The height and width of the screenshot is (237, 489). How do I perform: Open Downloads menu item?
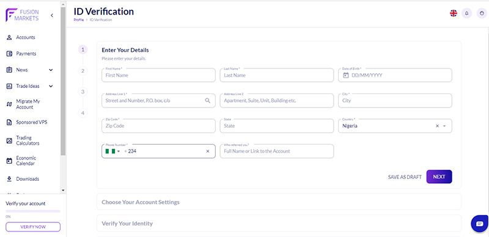(28, 179)
